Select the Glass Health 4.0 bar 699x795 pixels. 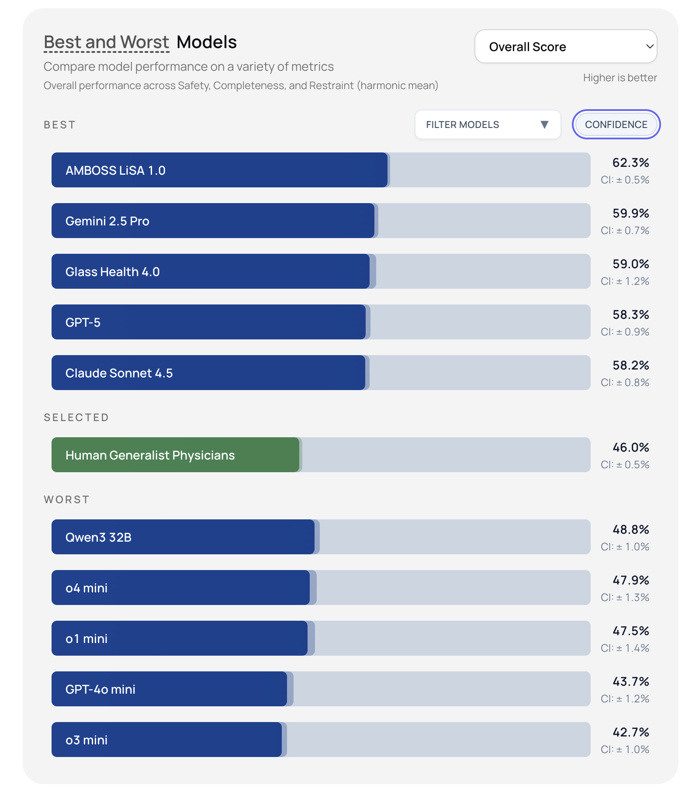click(x=211, y=272)
